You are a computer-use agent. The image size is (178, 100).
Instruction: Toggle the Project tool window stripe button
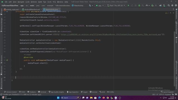point(1,12)
